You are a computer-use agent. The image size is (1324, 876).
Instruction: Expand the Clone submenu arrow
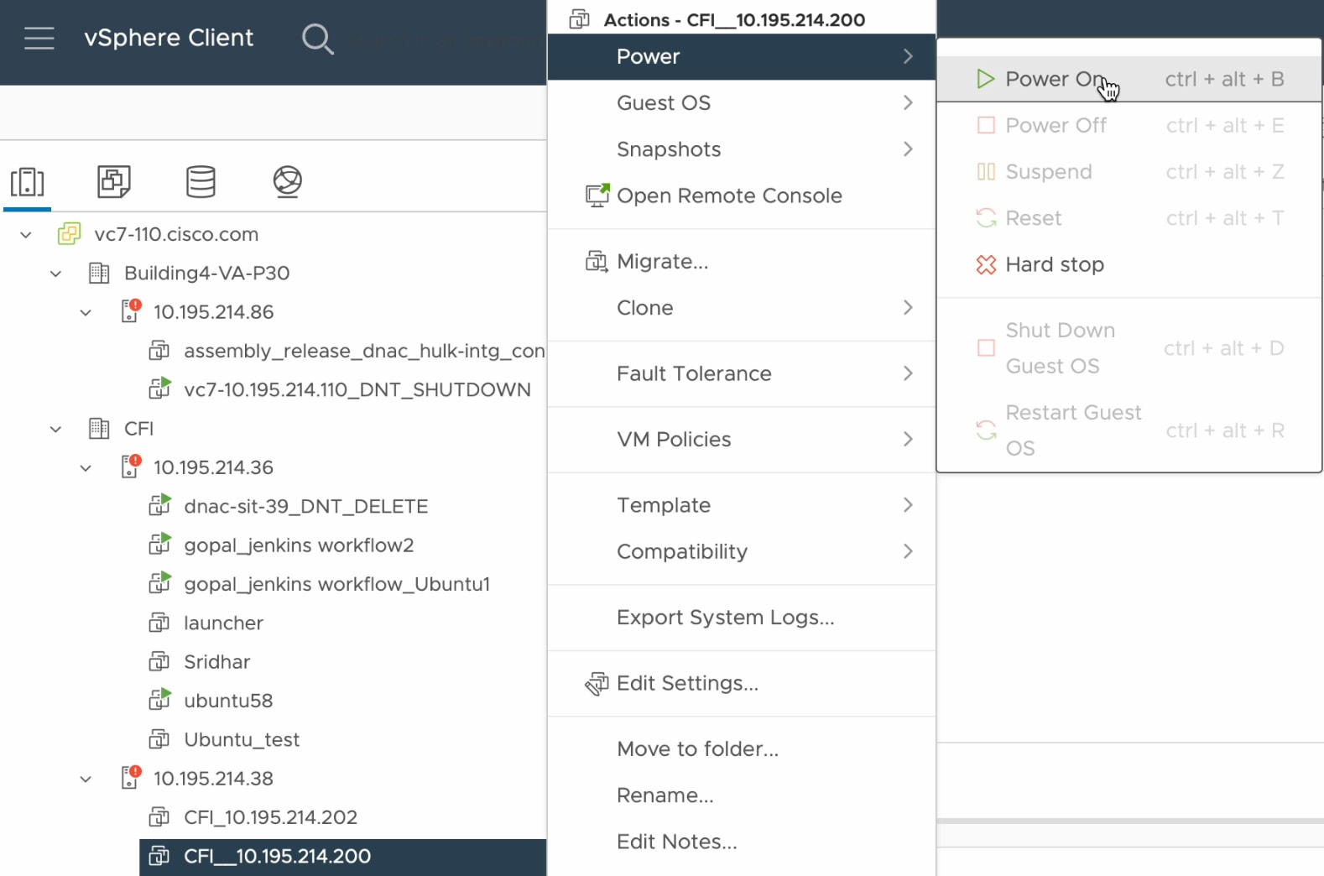[908, 308]
